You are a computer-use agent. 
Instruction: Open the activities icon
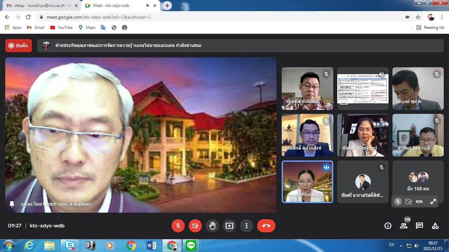pyautogui.click(x=435, y=226)
